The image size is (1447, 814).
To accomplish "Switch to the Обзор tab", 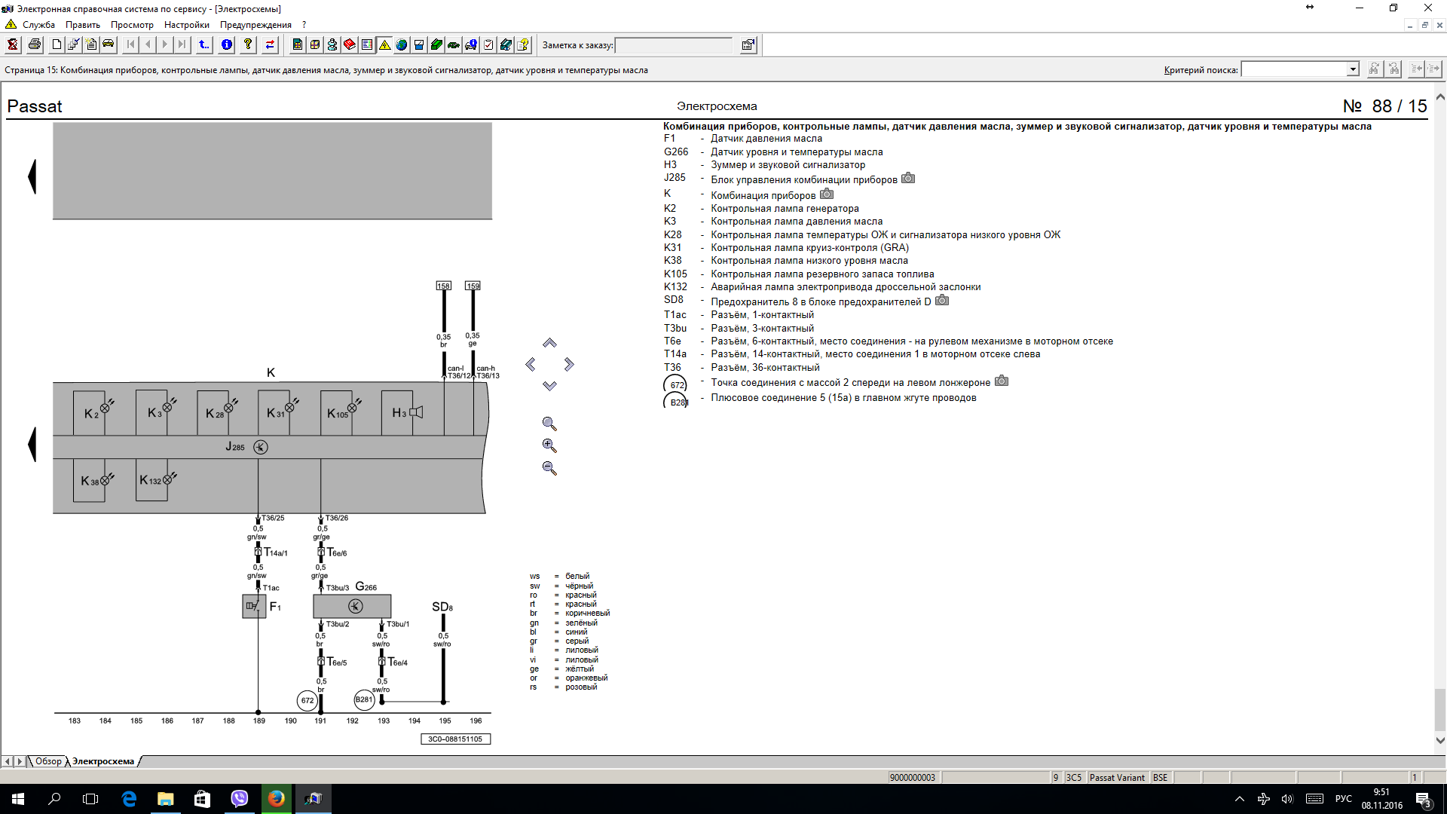I will (x=48, y=761).
